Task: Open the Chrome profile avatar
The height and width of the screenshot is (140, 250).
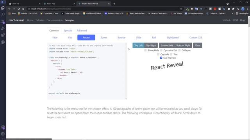Action: [243, 9]
